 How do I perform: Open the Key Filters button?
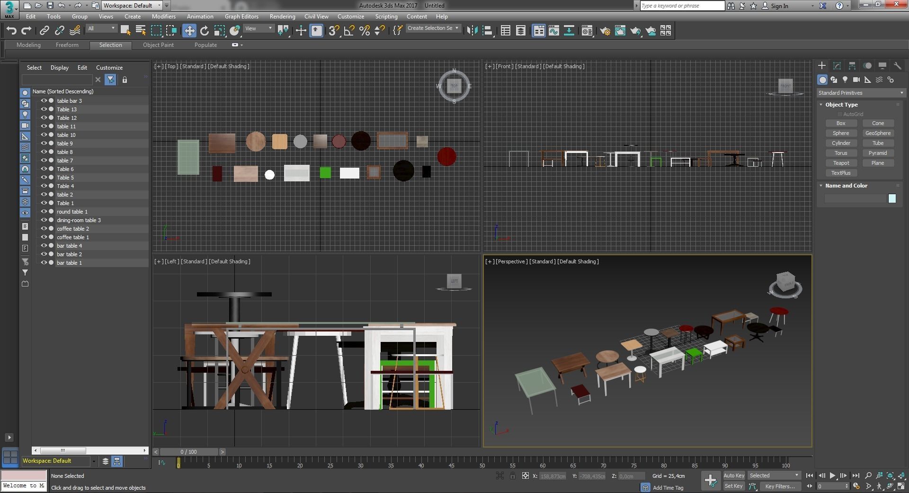click(780, 486)
